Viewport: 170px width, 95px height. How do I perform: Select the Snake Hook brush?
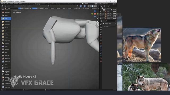pyautogui.click(x=6, y=25)
